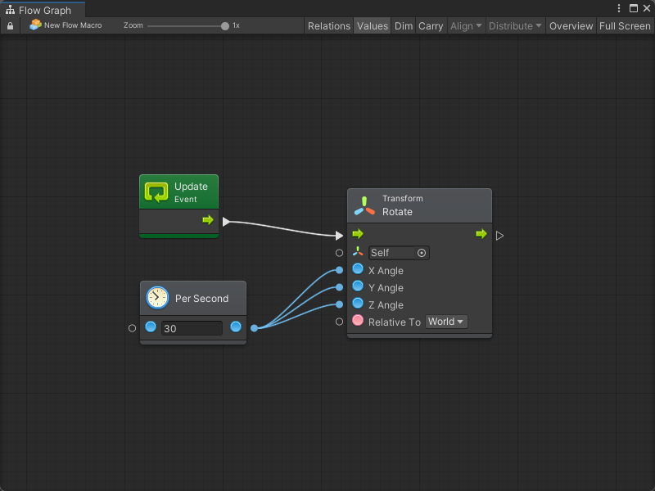Open the window's three-dot options menu

point(619,8)
